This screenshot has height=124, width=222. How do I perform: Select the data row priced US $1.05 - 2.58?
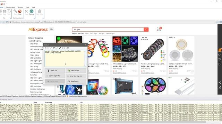coord(111,113)
